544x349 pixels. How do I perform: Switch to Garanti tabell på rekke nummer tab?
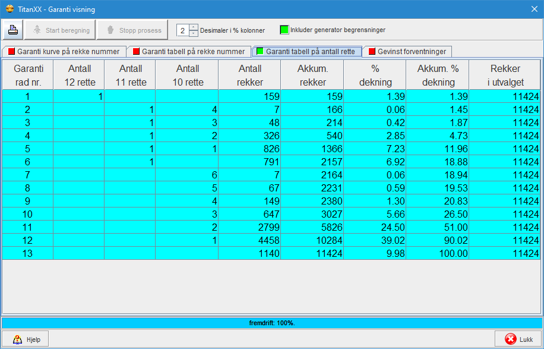(189, 52)
